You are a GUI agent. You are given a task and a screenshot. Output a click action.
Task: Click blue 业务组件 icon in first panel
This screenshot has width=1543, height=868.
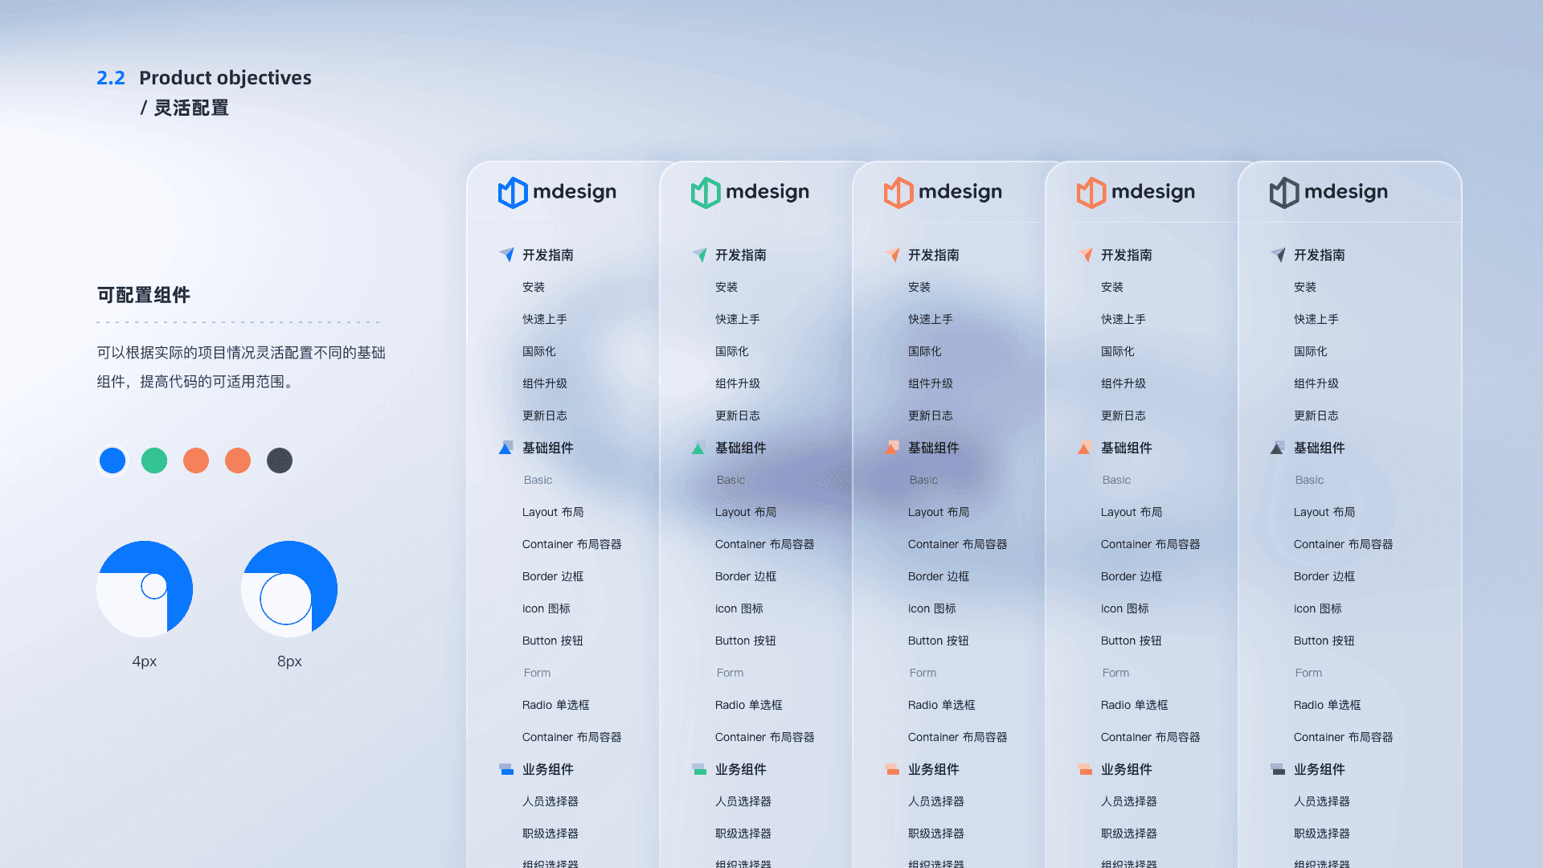(x=506, y=769)
